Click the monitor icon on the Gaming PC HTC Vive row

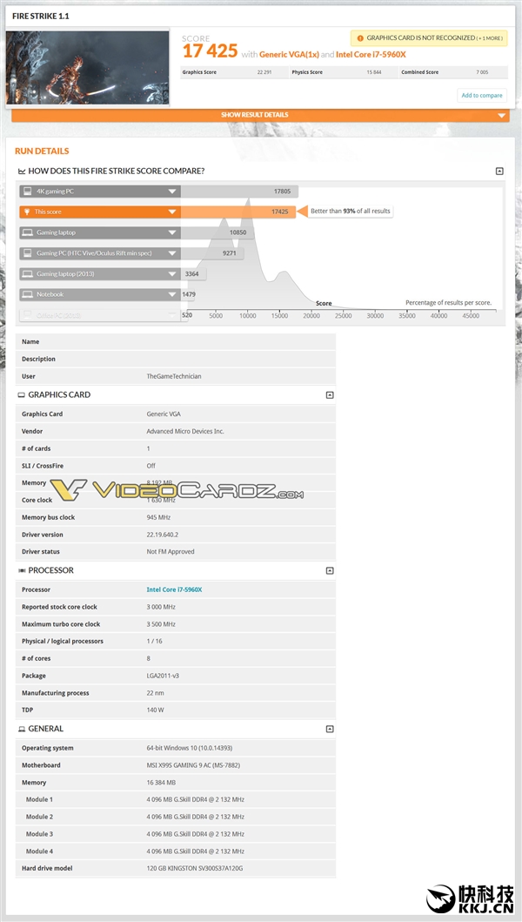coord(27,253)
